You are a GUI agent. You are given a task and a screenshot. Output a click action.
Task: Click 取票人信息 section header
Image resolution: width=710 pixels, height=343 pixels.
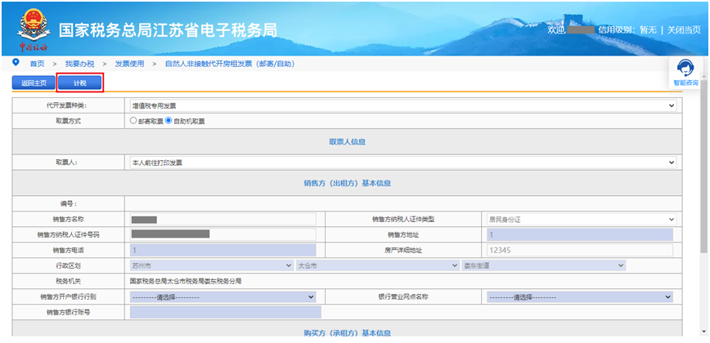(x=347, y=142)
